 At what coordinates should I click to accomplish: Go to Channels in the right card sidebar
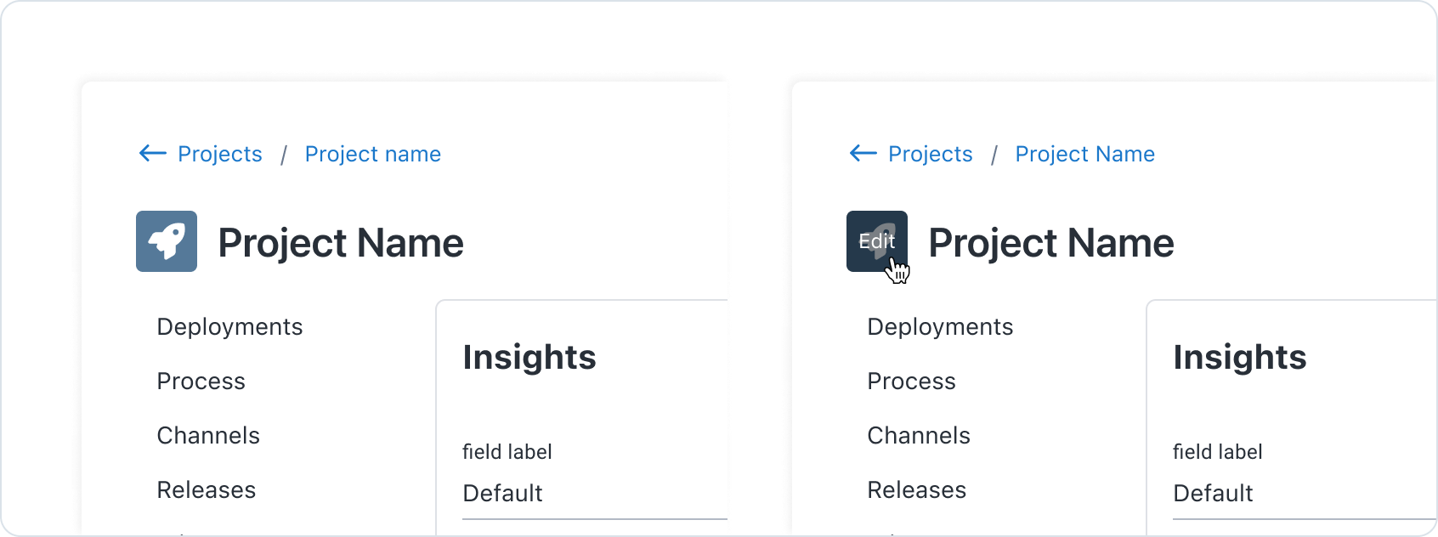pyautogui.click(x=919, y=436)
